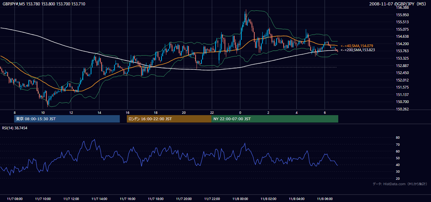Click the HistData.com data source credit
Viewport: 431px width, 202px height.
click(x=400, y=184)
